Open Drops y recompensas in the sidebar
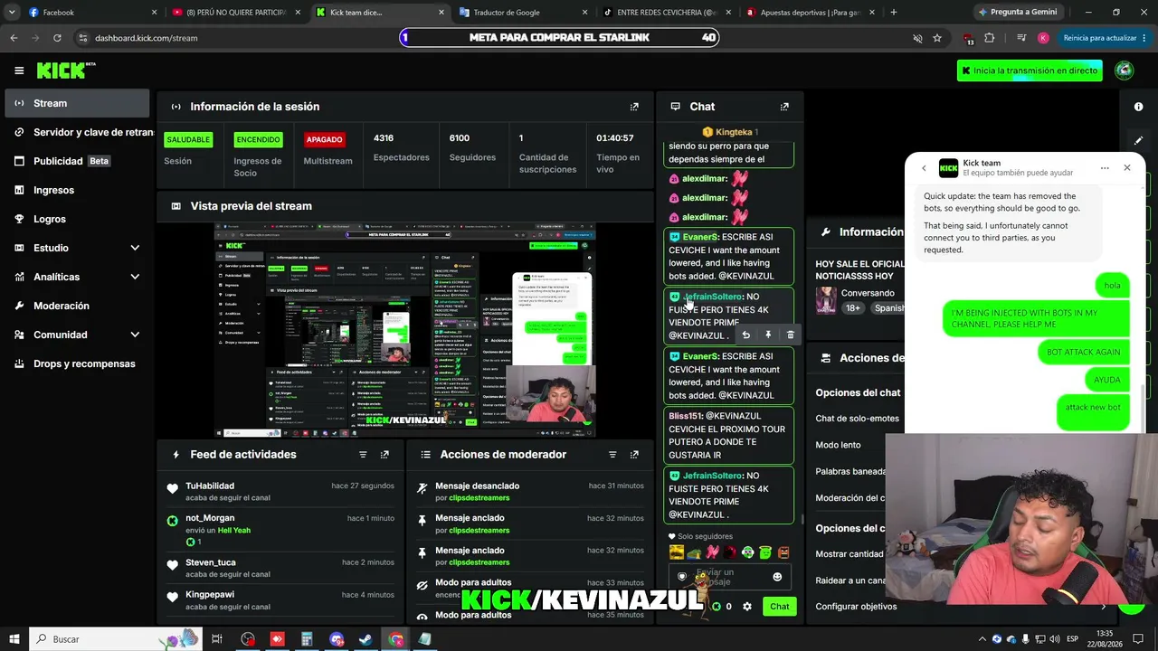 [77, 363]
